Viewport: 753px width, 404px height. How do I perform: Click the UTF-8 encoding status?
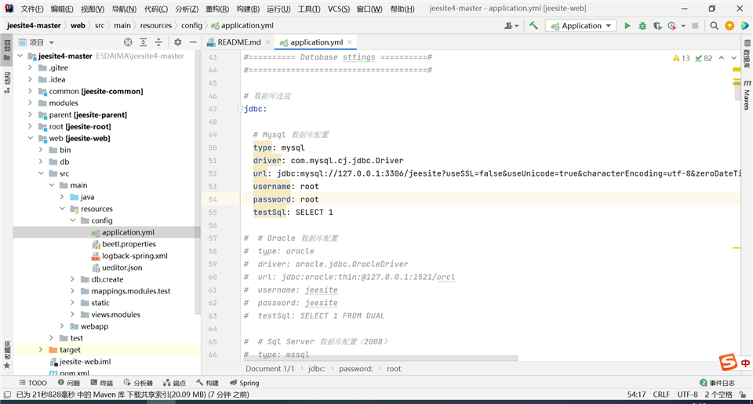pyautogui.click(x=687, y=395)
